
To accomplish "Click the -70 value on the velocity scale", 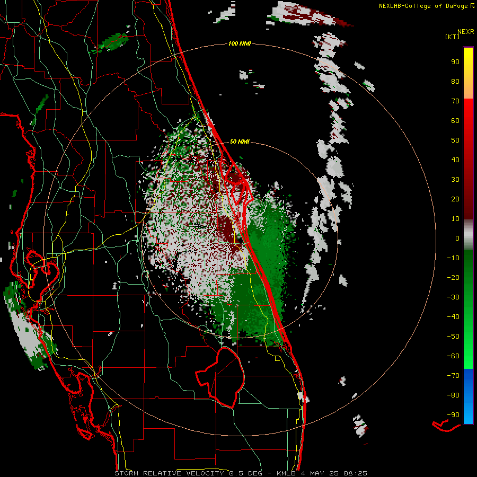I will (x=453, y=376).
